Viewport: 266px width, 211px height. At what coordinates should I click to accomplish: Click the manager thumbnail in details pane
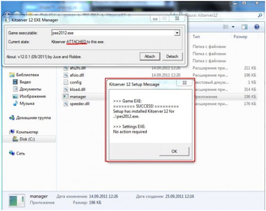pyautogui.click(x=16, y=200)
